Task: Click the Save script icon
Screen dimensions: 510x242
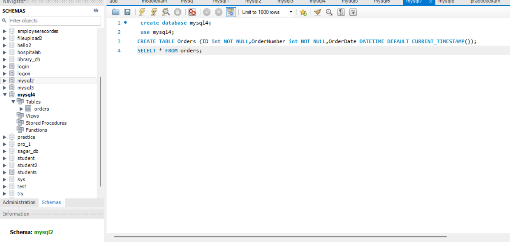Action: click(127, 12)
